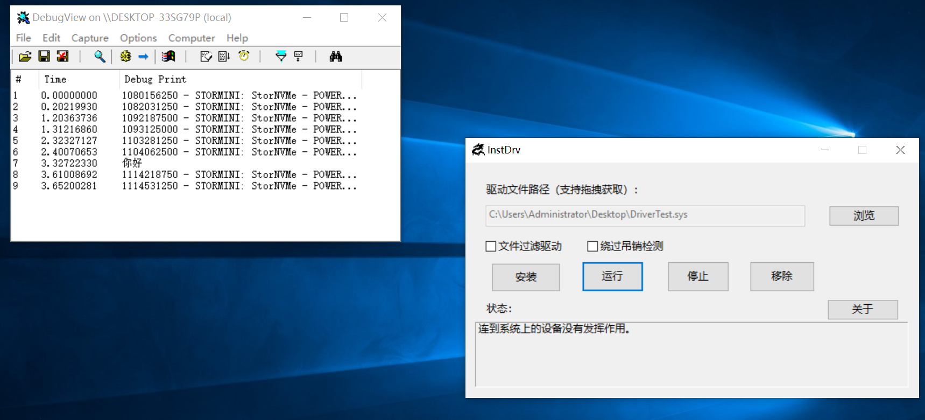925x420 pixels.
Task: Click the 关于 about button
Action: (863, 310)
